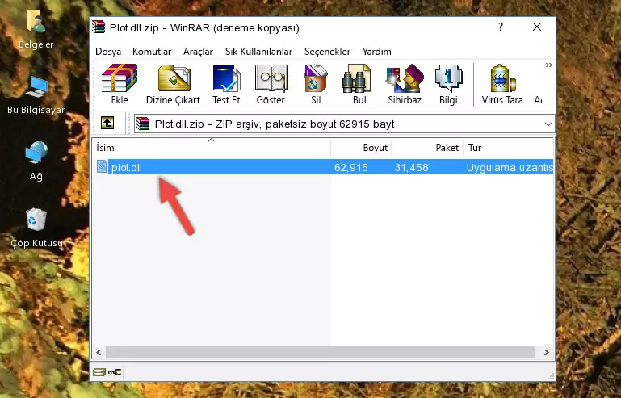The height and width of the screenshot is (398, 621).
Task: Open the Yardım menu
Action: (x=376, y=52)
